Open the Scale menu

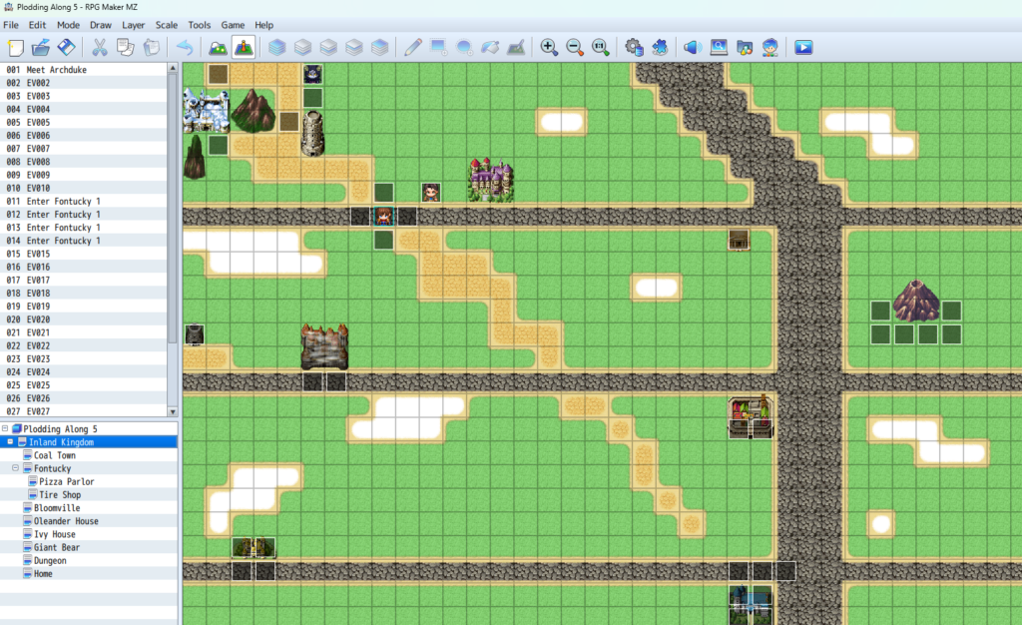167,25
